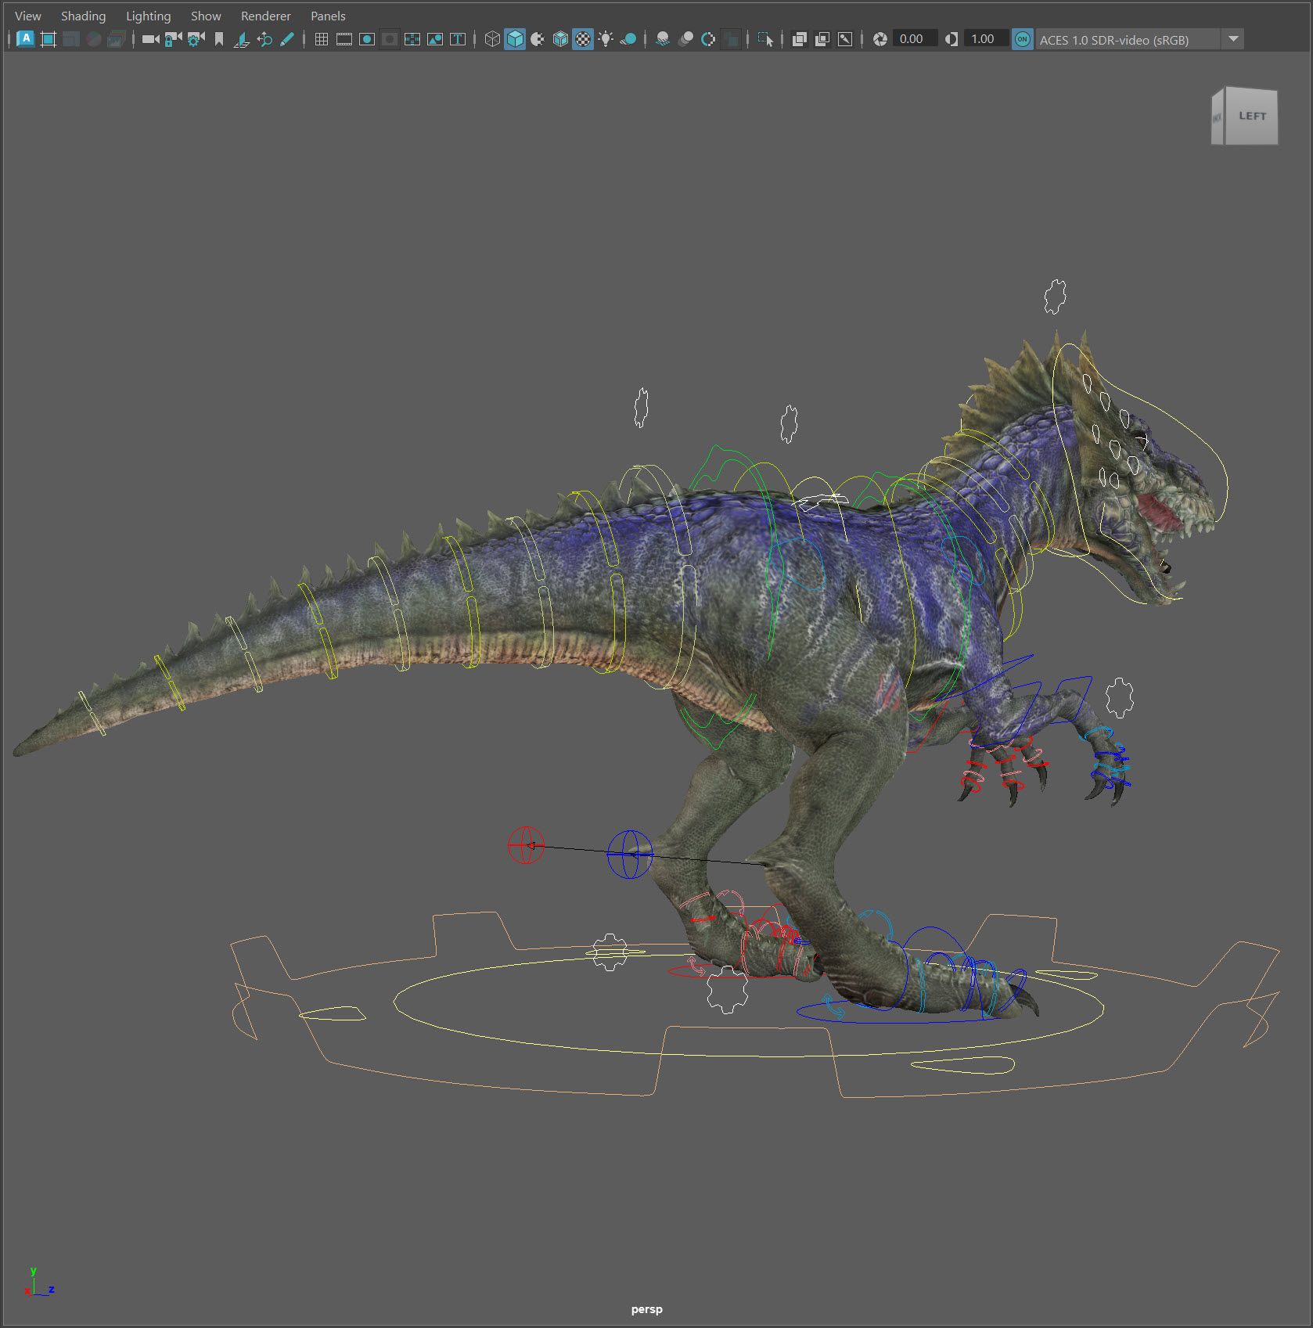Toggle the Motion Blur icon
The width and height of the screenshot is (1313, 1328).
click(x=685, y=38)
